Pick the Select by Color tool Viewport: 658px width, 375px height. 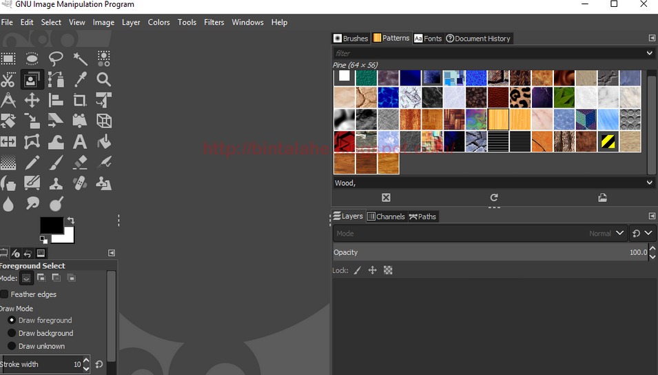(x=103, y=59)
